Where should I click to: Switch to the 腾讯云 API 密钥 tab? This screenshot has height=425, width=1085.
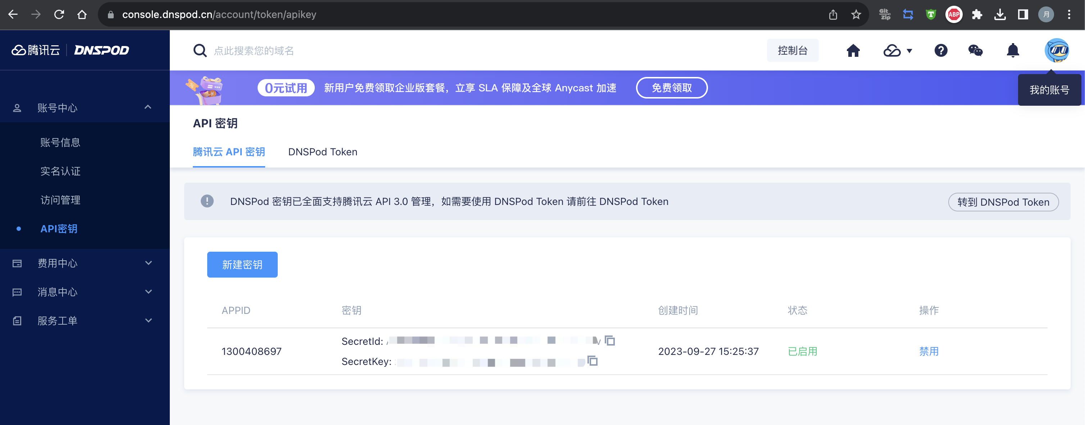click(229, 152)
